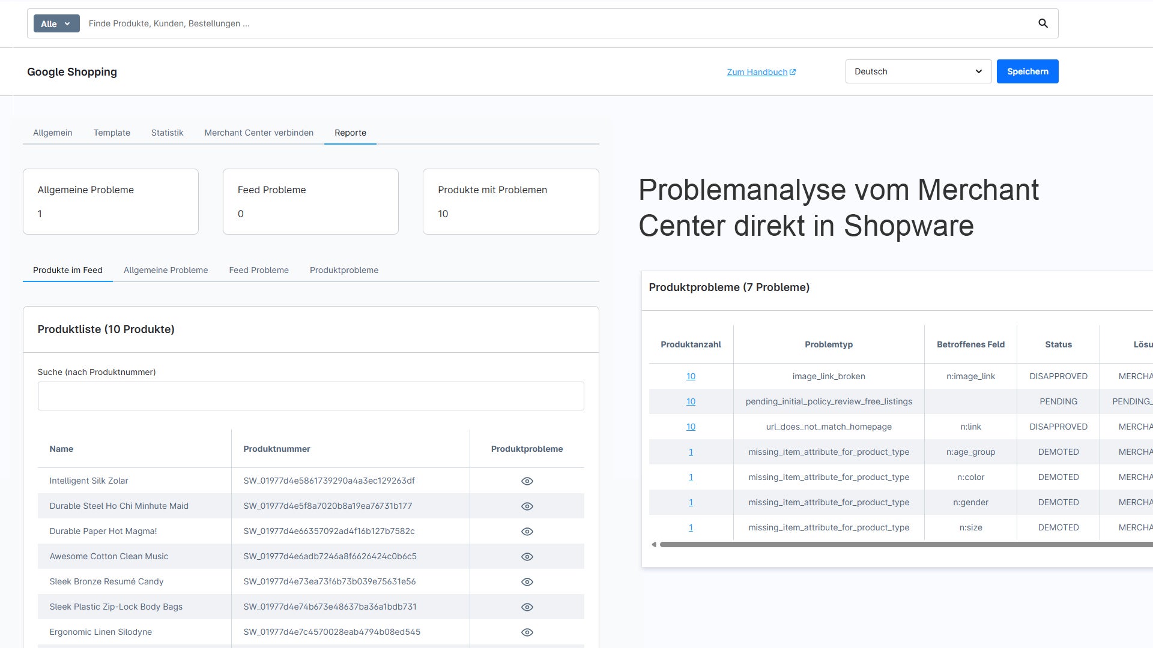Viewport: 1153px width, 648px height.
Task: Switch to the Template tab
Action: point(112,133)
